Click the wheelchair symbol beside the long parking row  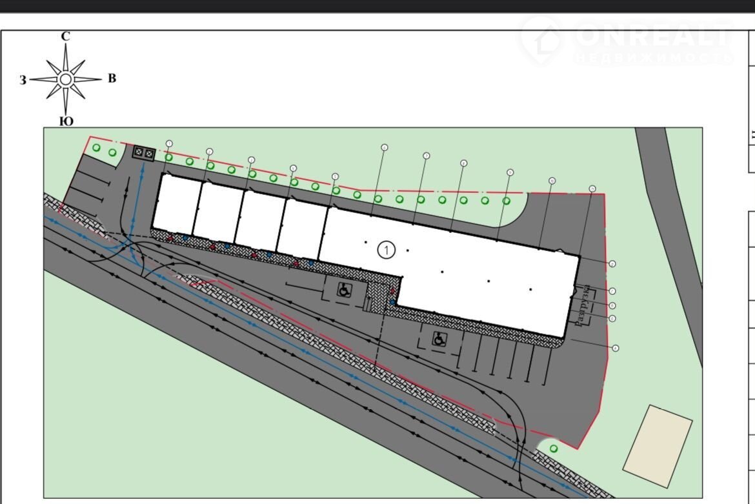(x=440, y=338)
